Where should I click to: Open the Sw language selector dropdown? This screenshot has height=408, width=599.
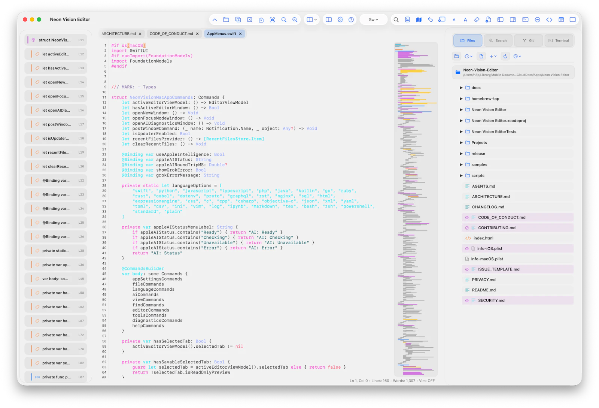click(x=374, y=20)
